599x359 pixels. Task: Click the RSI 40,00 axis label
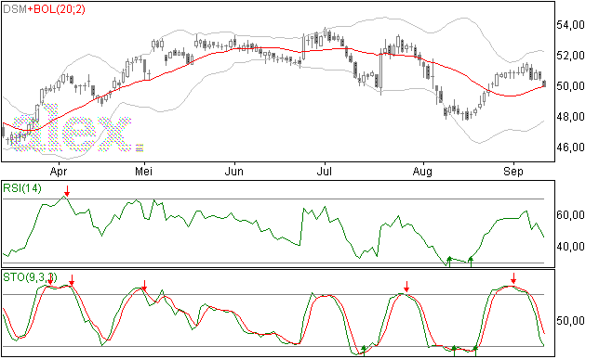[x=570, y=247]
